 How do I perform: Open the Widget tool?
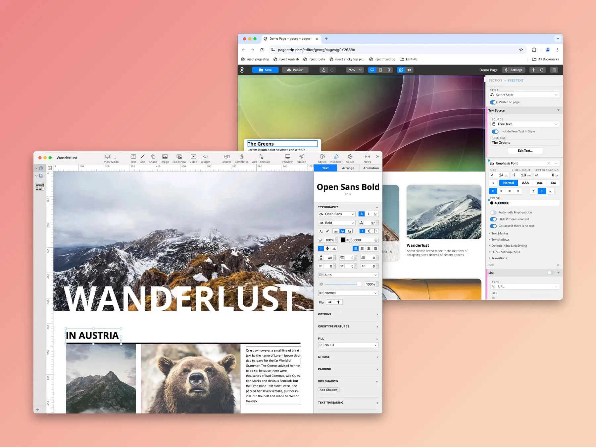[x=205, y=157]
